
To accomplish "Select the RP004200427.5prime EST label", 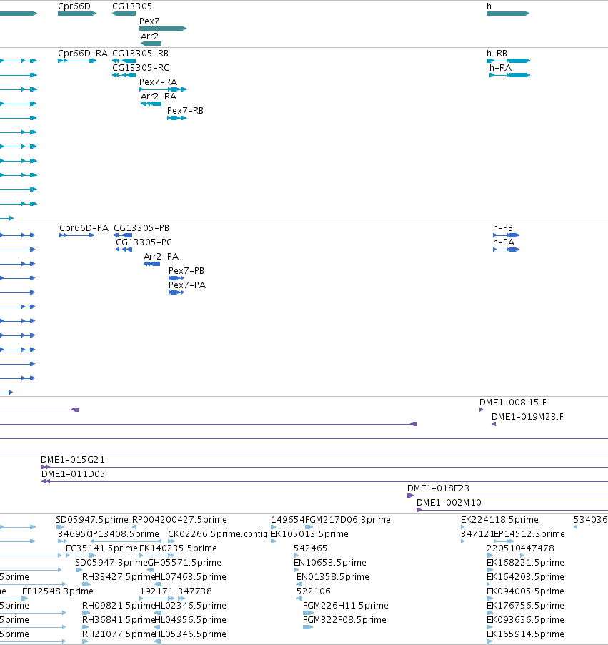I will coord(179,520).
